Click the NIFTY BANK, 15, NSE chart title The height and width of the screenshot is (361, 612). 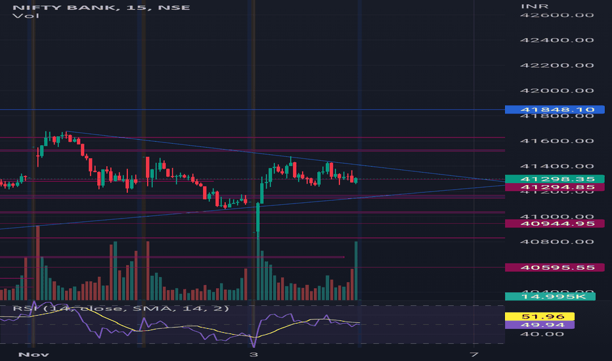pyautogui.click(x=102, y=7)
